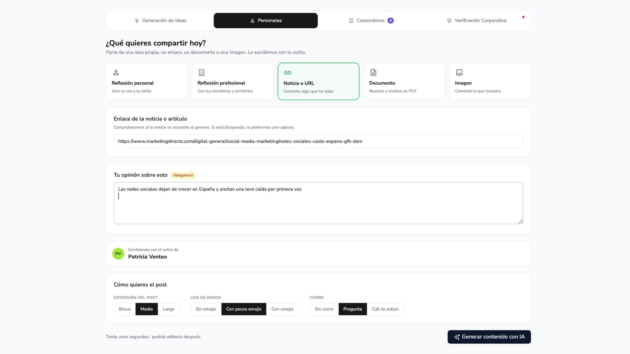This screenshot has height=354, width=630.
Task: Click Generar contenido con IA button
Action: click(x=489, y=337)
